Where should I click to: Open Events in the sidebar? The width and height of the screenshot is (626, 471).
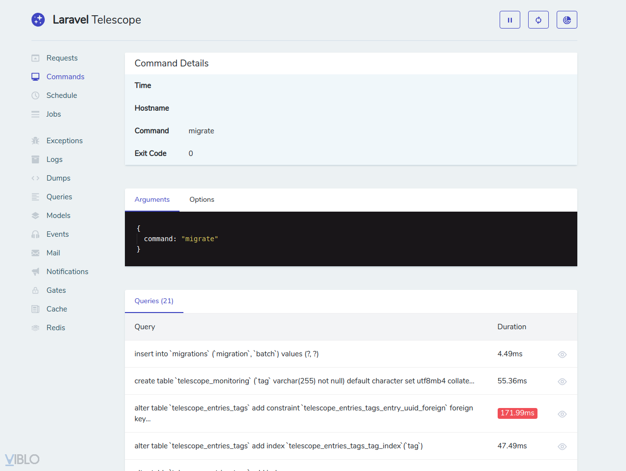[x=58, y=234]
